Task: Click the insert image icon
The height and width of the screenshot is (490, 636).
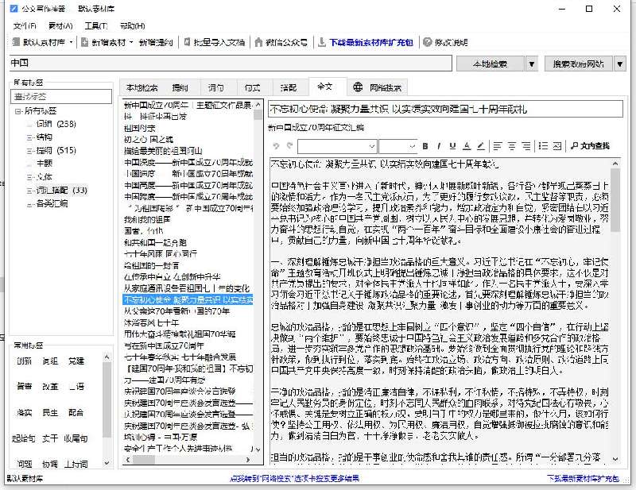Action: click(x=557, y=146)
